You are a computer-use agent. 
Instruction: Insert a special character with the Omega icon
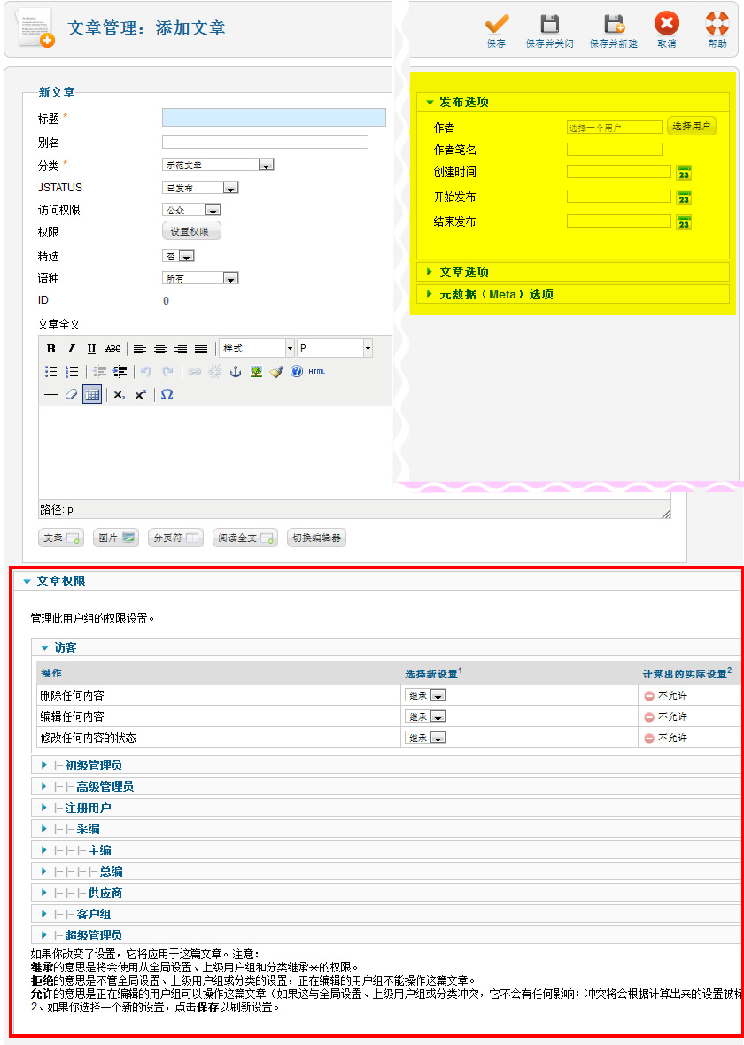click(x=167, y=395)
